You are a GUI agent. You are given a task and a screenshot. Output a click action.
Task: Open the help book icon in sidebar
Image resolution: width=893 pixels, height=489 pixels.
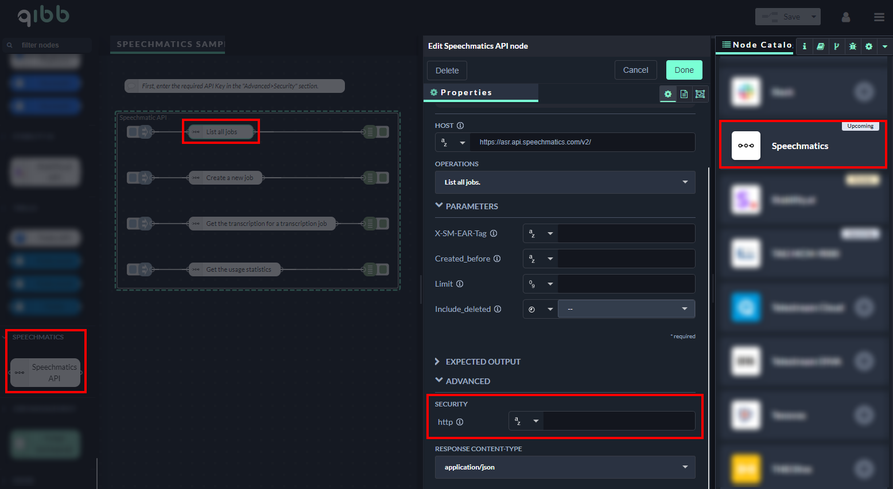pos(821,46)
